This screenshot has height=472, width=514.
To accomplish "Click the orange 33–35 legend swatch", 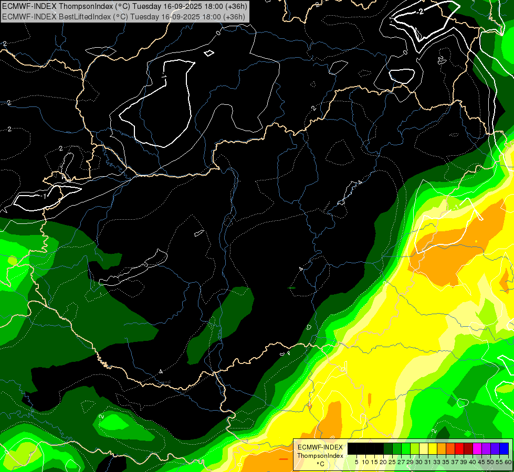I will [x=442, y=448].
